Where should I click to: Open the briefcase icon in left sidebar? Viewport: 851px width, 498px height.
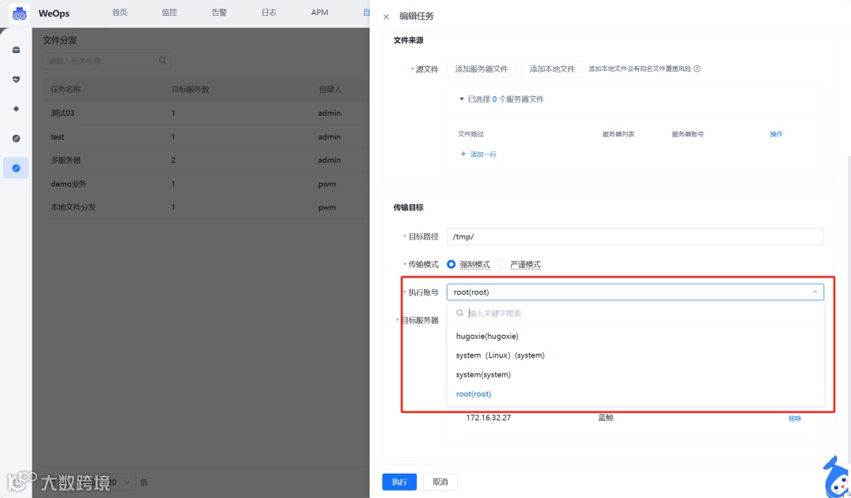(x=17, y=50)
